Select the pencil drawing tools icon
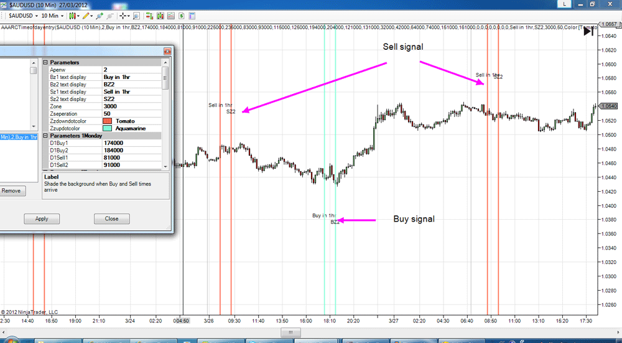622x343 pixels. point(86,16)
